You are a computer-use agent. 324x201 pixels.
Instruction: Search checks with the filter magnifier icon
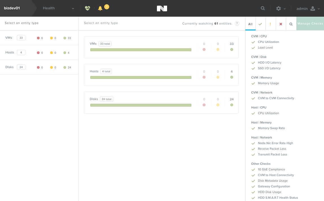click(x=291, y=24)
